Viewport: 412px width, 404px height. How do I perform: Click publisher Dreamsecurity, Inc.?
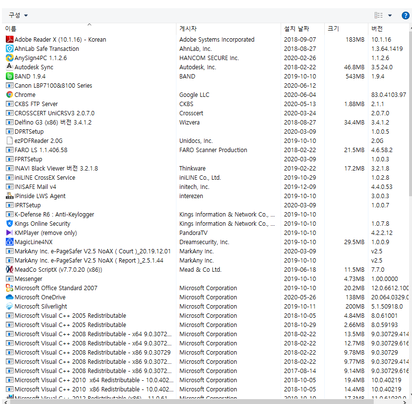[x=204, y=242]
